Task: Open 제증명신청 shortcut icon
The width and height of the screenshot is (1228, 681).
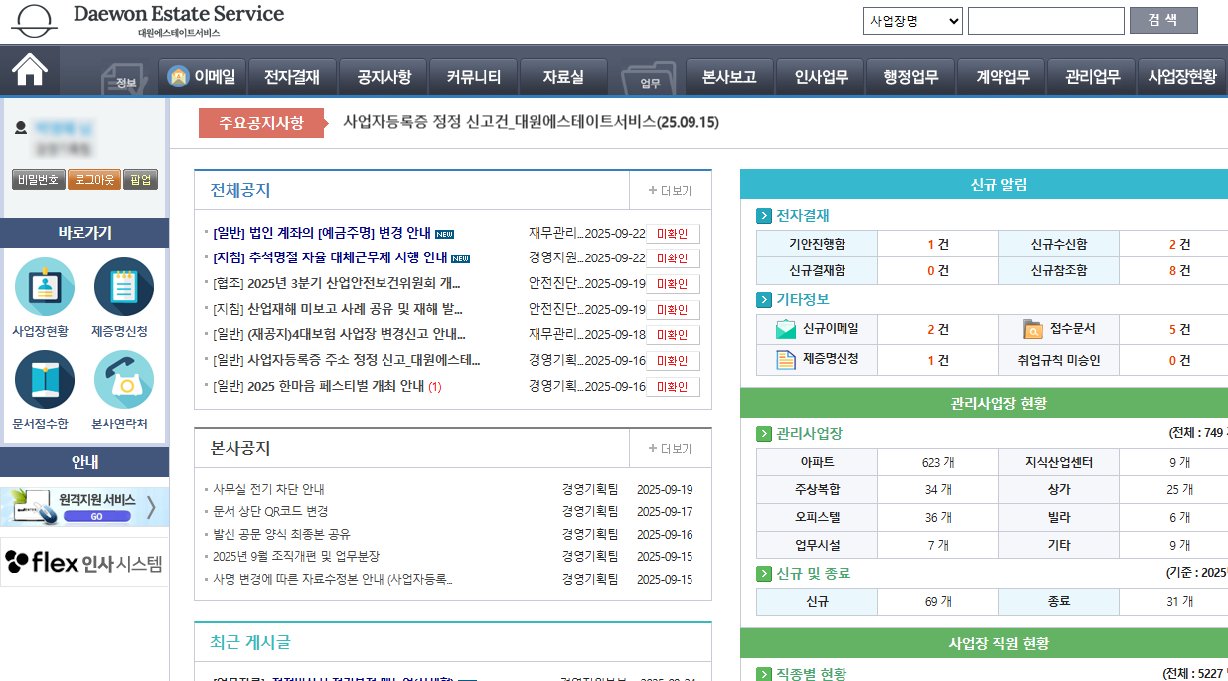Action: [x=123, y=287]
